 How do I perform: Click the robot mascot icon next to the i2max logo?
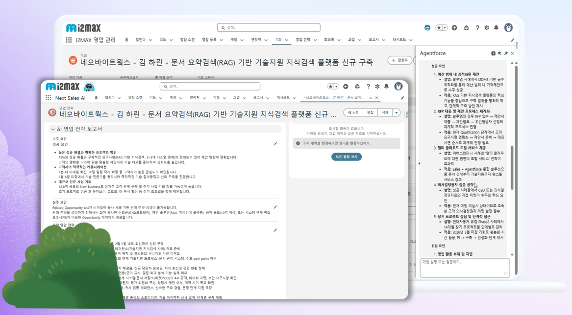[89, 87]
